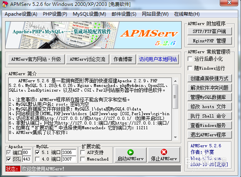Screen dimensions: 241x177
Task: Click SSL port field showing 443
Action: (x=27, y=159)
